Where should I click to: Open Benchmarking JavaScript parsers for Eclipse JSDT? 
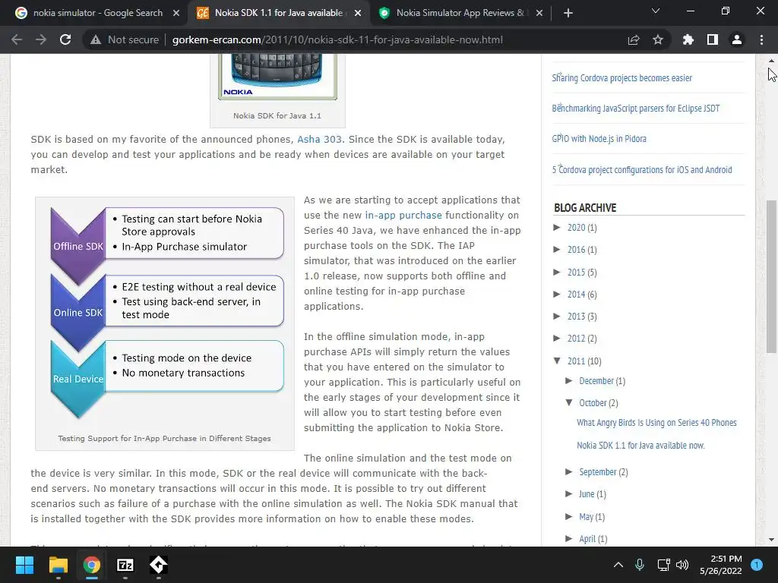[x=636, y=108]
